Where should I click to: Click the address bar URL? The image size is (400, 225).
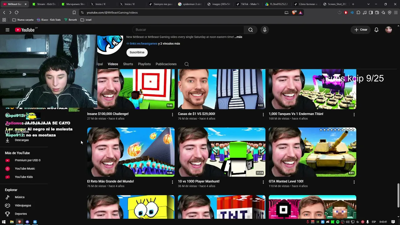click(112, 12)
